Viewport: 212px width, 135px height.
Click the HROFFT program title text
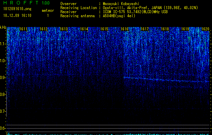21,3
